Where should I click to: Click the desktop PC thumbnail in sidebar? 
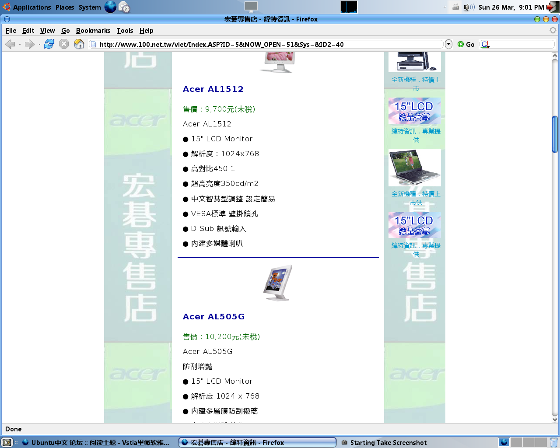tap(415, 62)
